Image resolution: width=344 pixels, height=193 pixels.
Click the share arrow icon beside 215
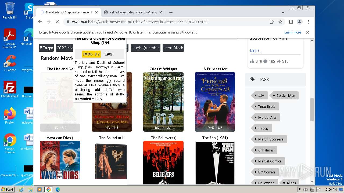tap(279, 61)
